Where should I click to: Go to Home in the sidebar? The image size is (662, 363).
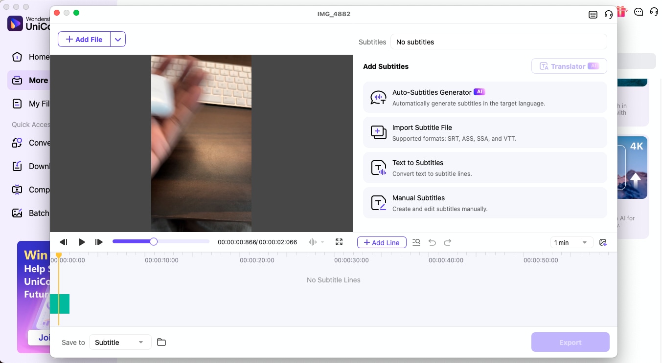pos(30,57)
